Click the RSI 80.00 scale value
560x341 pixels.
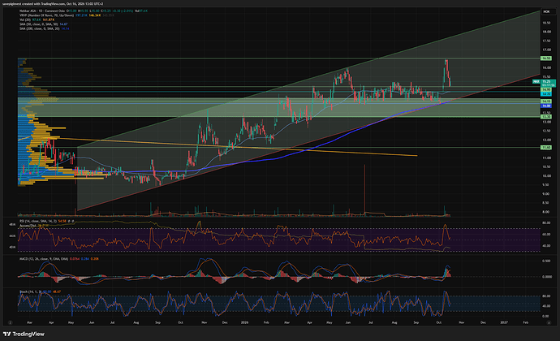[x=546, y=222]
